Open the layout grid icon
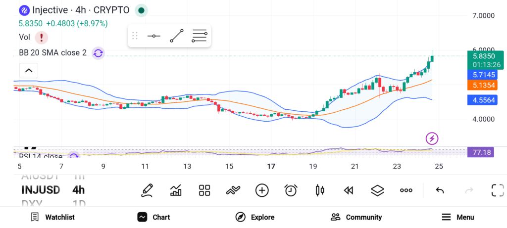Viewport: 507px width, 228px height. 204,190
